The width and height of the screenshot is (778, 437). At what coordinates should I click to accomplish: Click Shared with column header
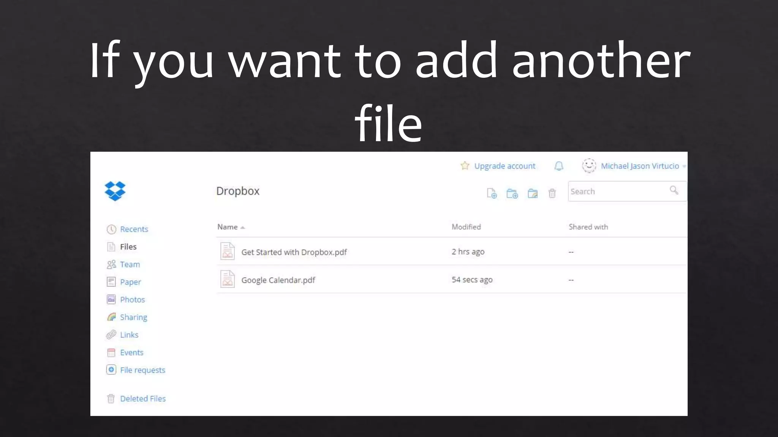[588, 227]
